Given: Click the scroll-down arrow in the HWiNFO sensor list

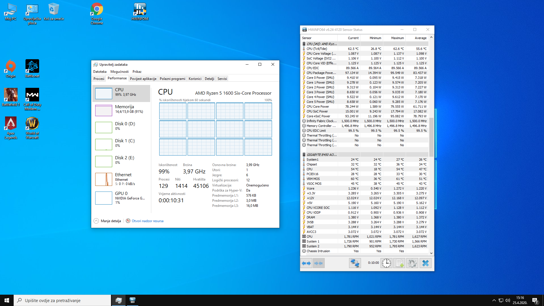Looking at the screenshot, I should click(x=431, y=253).
